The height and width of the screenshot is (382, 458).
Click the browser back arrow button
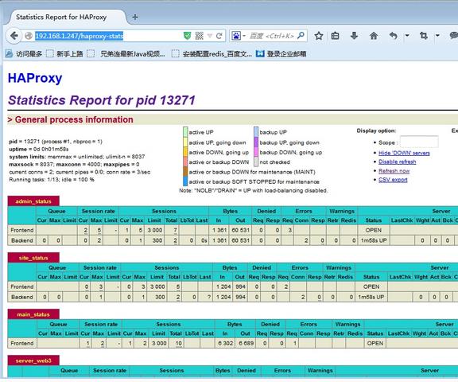(14, 36)
